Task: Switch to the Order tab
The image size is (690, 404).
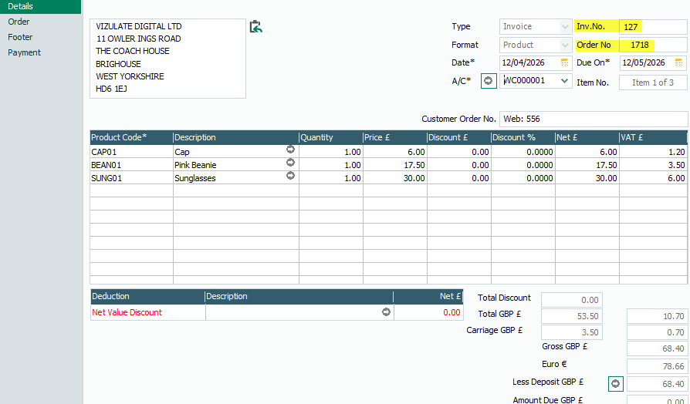Action: click(19, 22)
